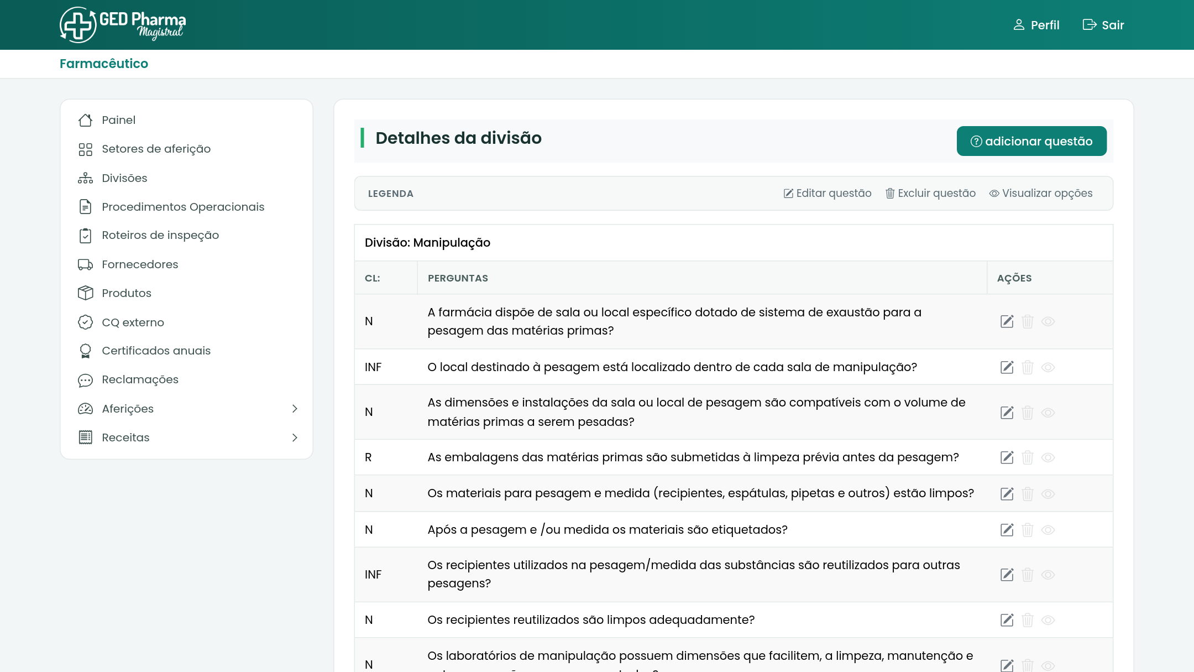Edit the recipientes reutilizados para outras pesagens question
The height and width of the screenshot is (672, 1194).
tap(1007, 575)
